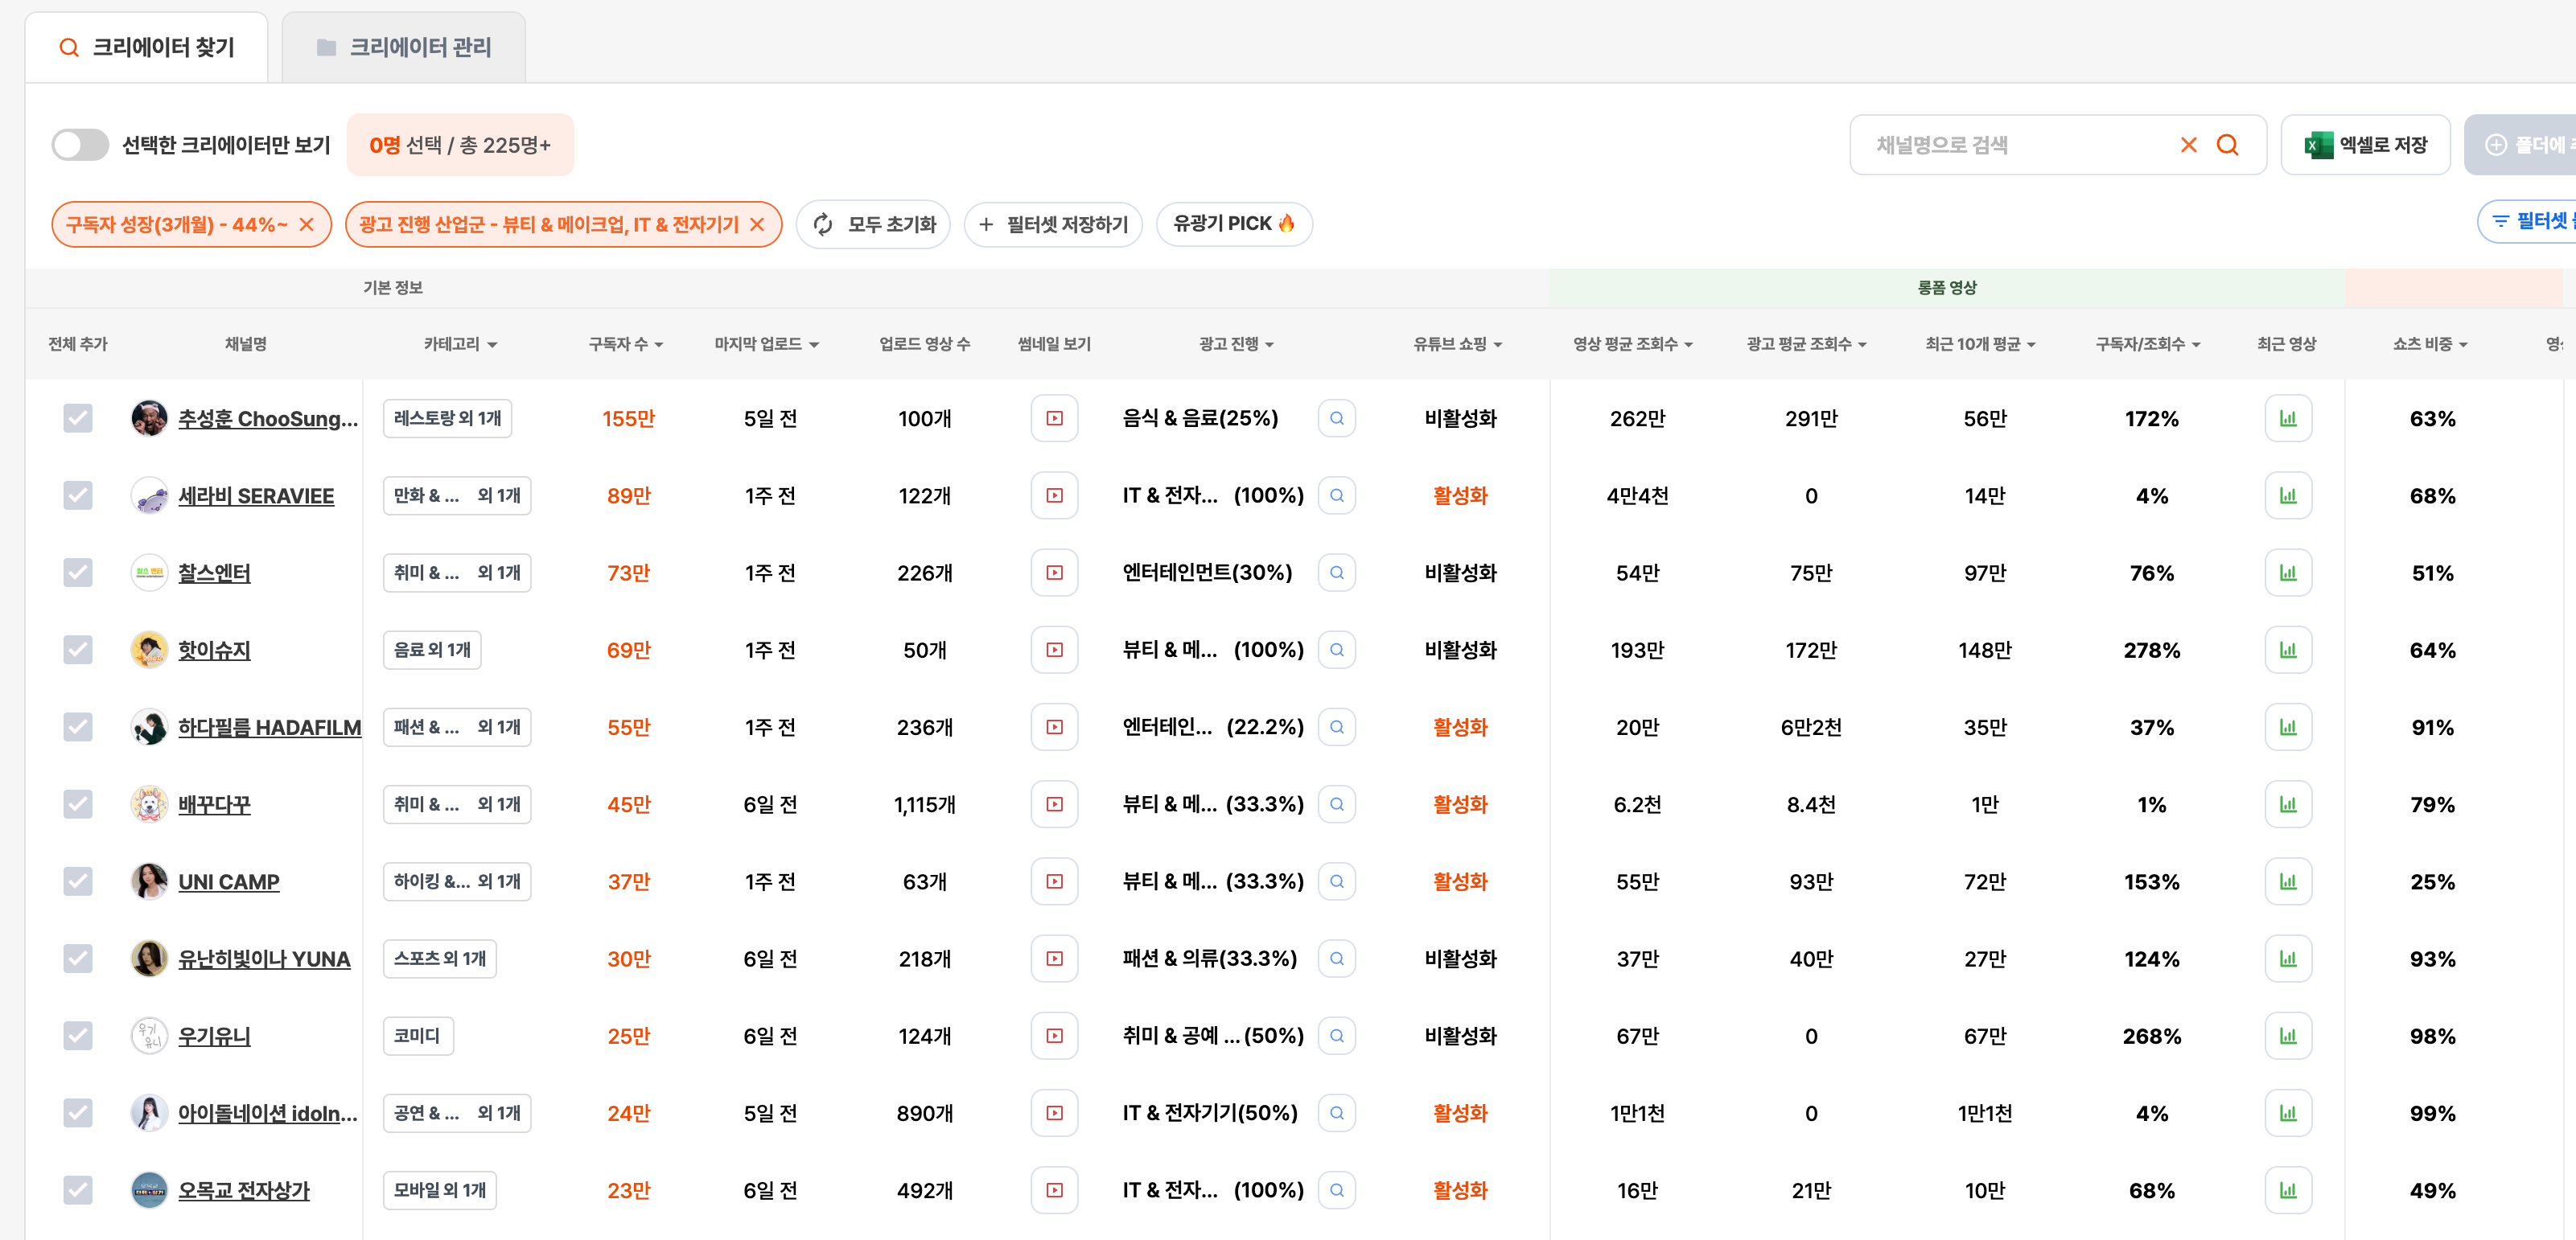Remove the ad industry filter chip
The image size is (2576, 1240).
(x=757, y=224)
